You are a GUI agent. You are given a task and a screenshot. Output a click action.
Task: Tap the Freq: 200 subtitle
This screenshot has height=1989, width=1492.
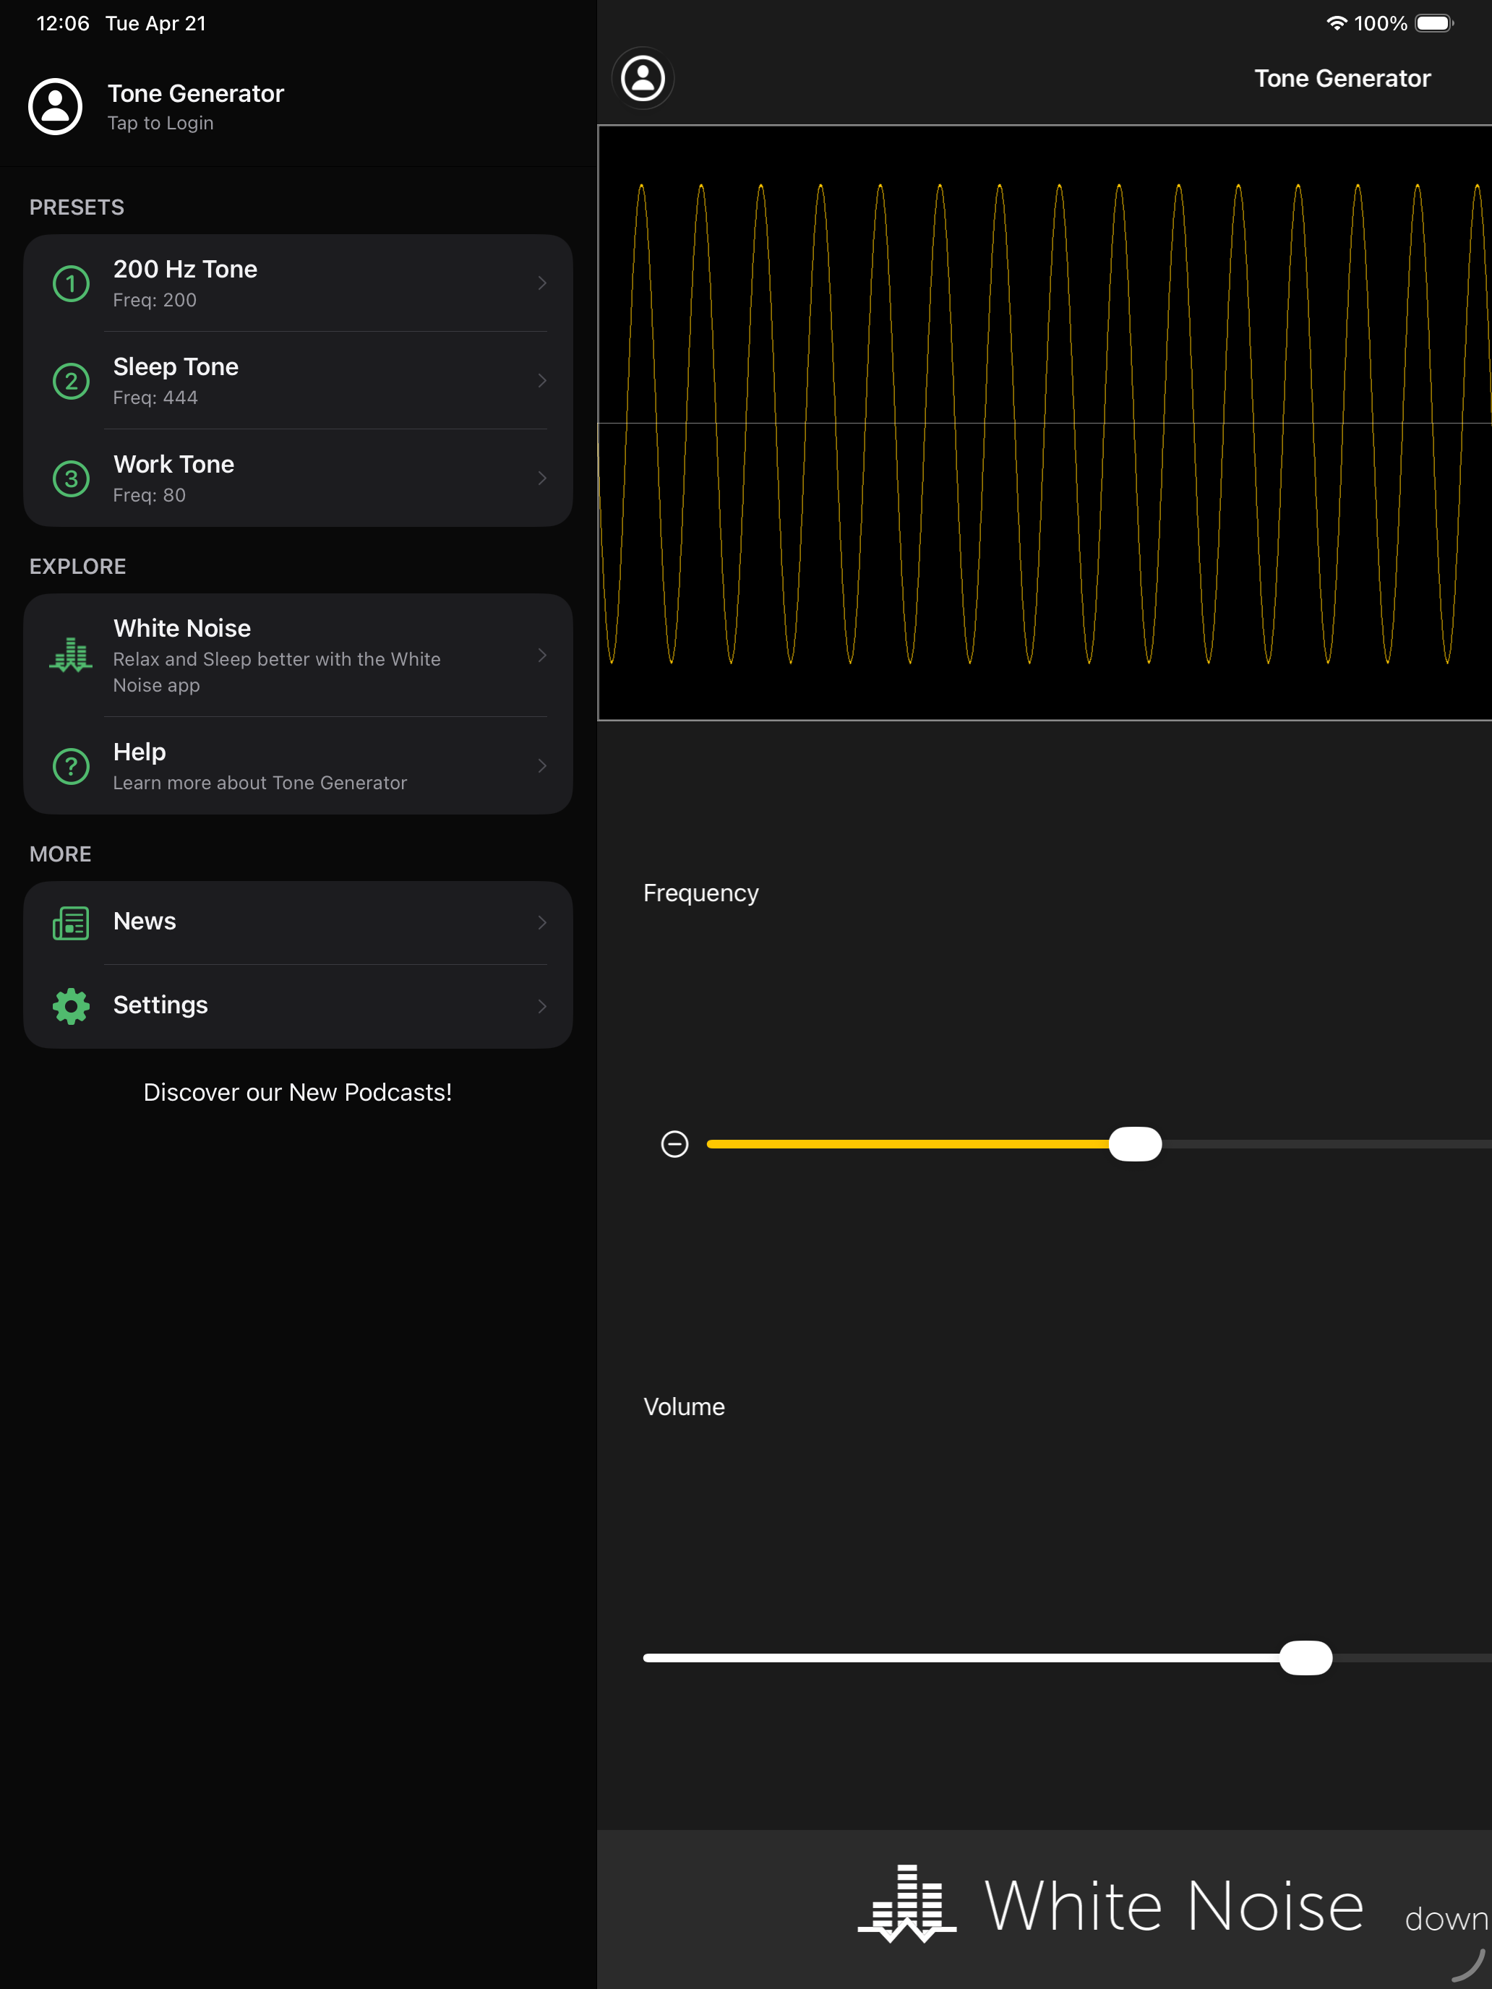(155, 301)
